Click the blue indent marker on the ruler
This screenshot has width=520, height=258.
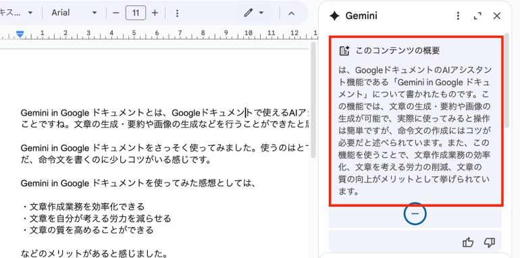[20, 34]
